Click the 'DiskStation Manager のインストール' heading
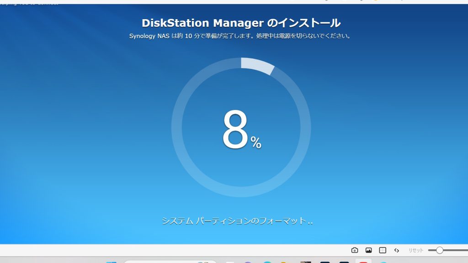 [x=241, y=23]
